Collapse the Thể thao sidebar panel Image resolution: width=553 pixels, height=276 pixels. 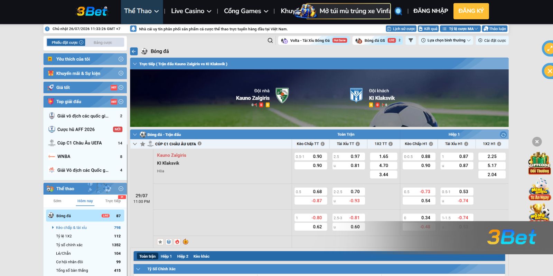point(121,189)
